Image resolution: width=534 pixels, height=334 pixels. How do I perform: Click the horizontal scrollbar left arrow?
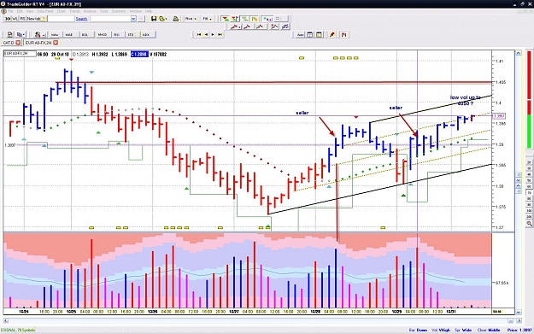tap(6, 320)
